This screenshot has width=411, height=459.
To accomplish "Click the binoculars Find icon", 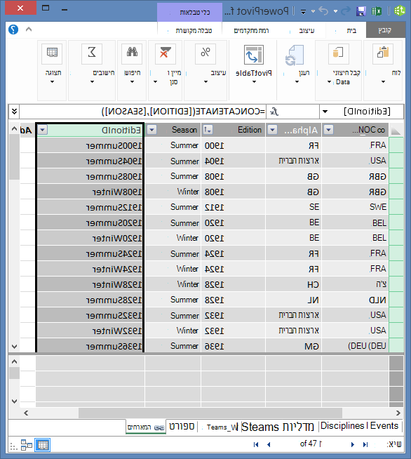I will pyautogui.click(x=132, y=53).
